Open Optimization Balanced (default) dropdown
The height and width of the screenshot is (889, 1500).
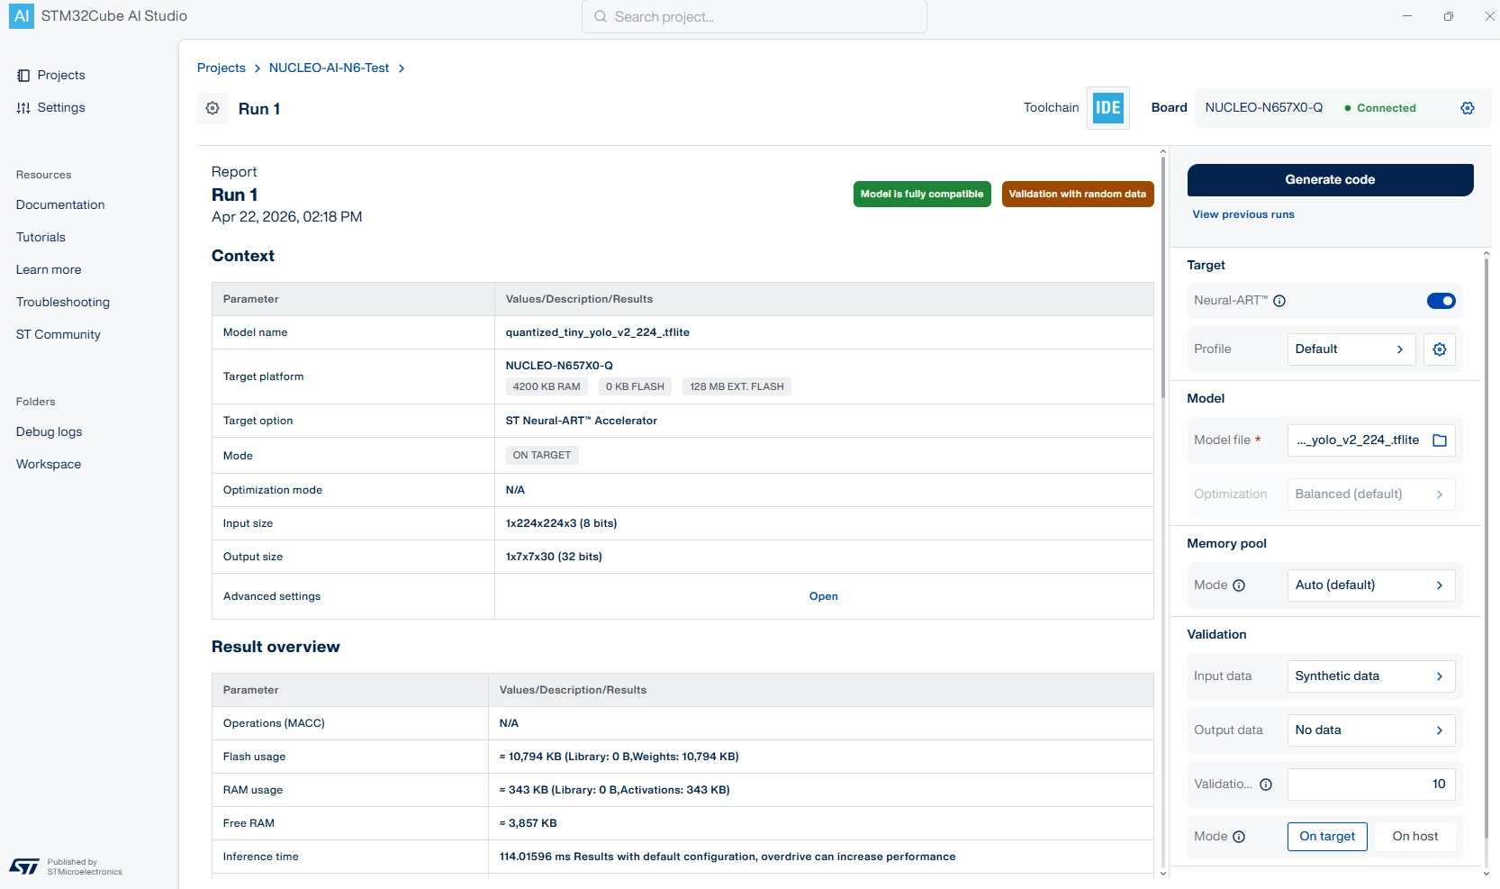tap(1371, 494)
